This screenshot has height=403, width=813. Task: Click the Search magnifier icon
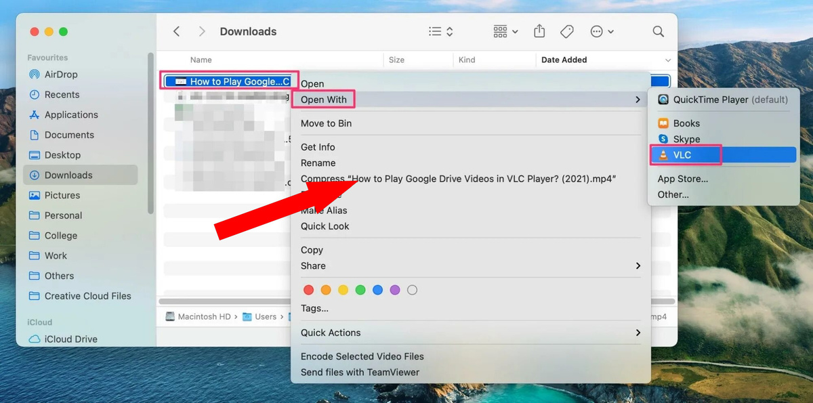pos(658,31)
